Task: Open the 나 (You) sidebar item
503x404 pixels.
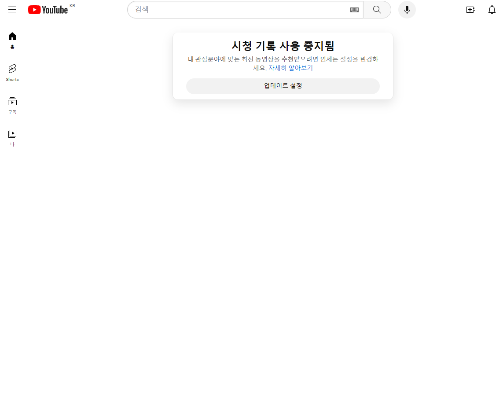Action: (12, 134)
